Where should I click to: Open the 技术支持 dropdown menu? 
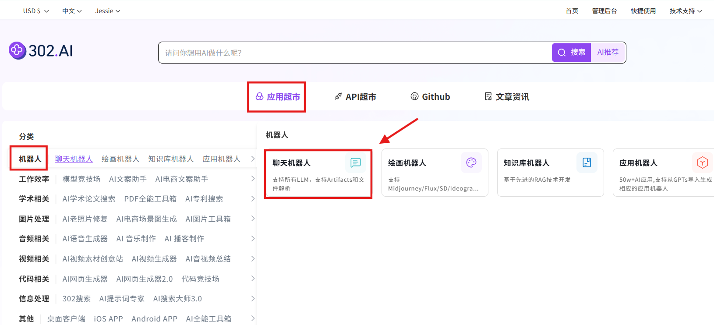(x=686, y=11)
